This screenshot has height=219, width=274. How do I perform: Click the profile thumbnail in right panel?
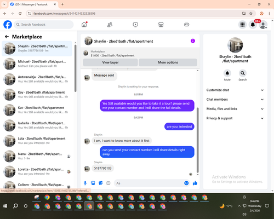click(235, 45)
